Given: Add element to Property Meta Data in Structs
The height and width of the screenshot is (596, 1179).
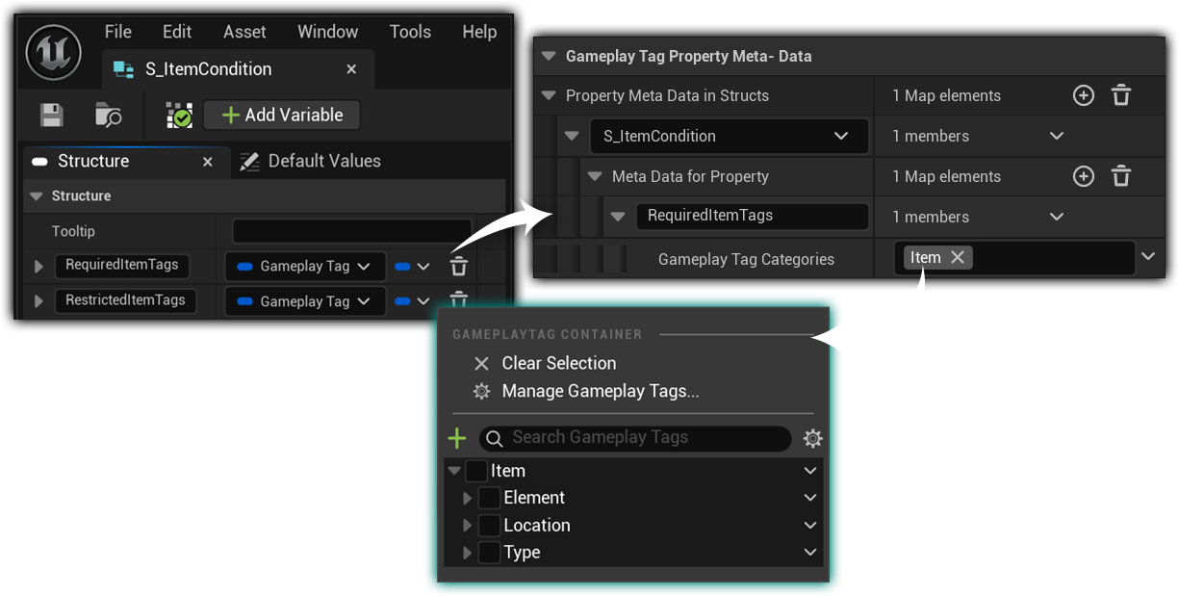Looking at the screenshot, I should coord(1084,95).
